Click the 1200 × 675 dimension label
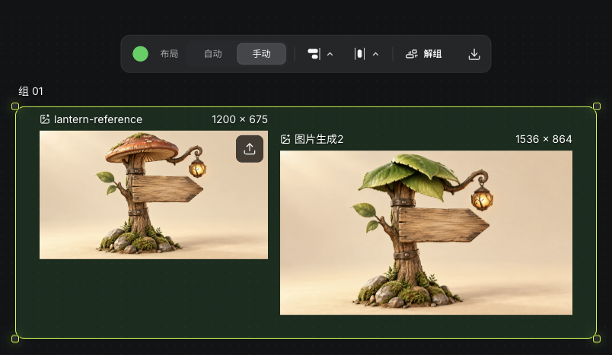The image size is (612, 355). coord(240,119)
